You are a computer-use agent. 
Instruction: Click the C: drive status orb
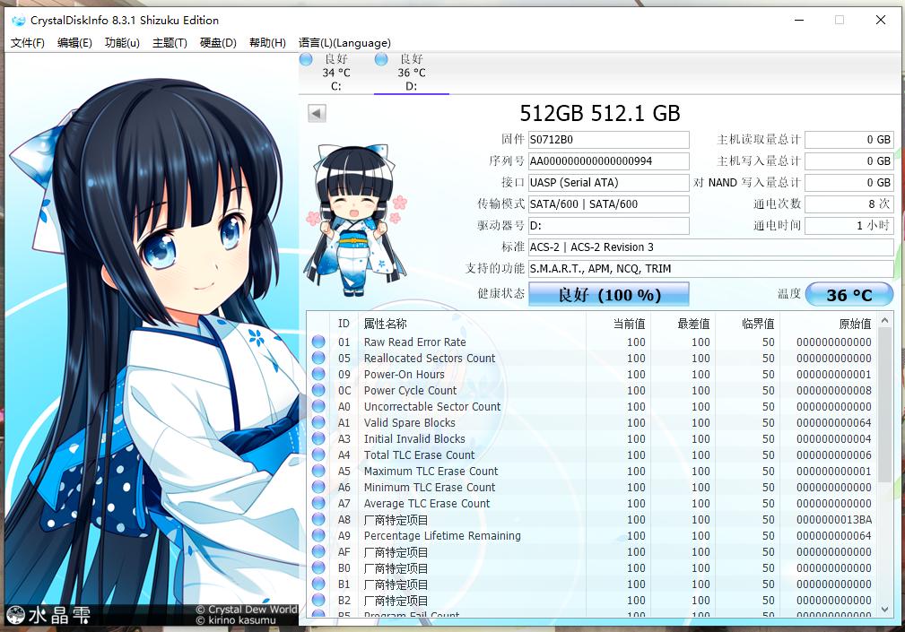(x=306, y=59)
